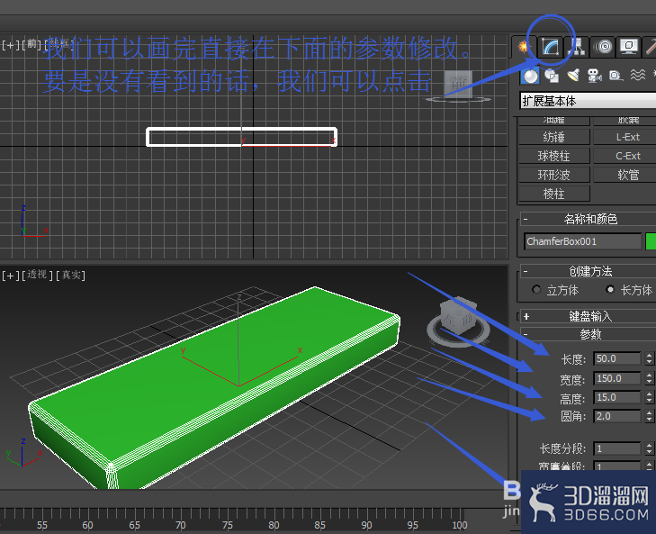Select the Helpers tape-measure category icon
Image resolution: width=656 pixels, height=534 pixels.
point(616,76)
